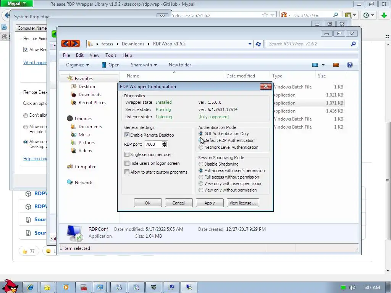Viewport: 391px width, 293px height.
Task: Select Network Level Authentication
Action: point(201,147)
